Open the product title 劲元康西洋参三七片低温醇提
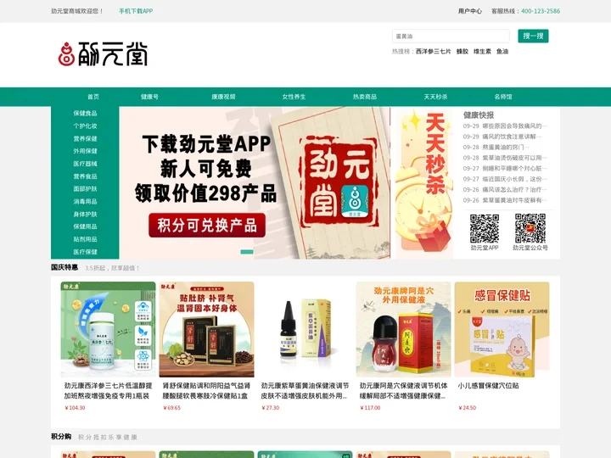This screenshot has width=611, height=458. pos(108,391)
